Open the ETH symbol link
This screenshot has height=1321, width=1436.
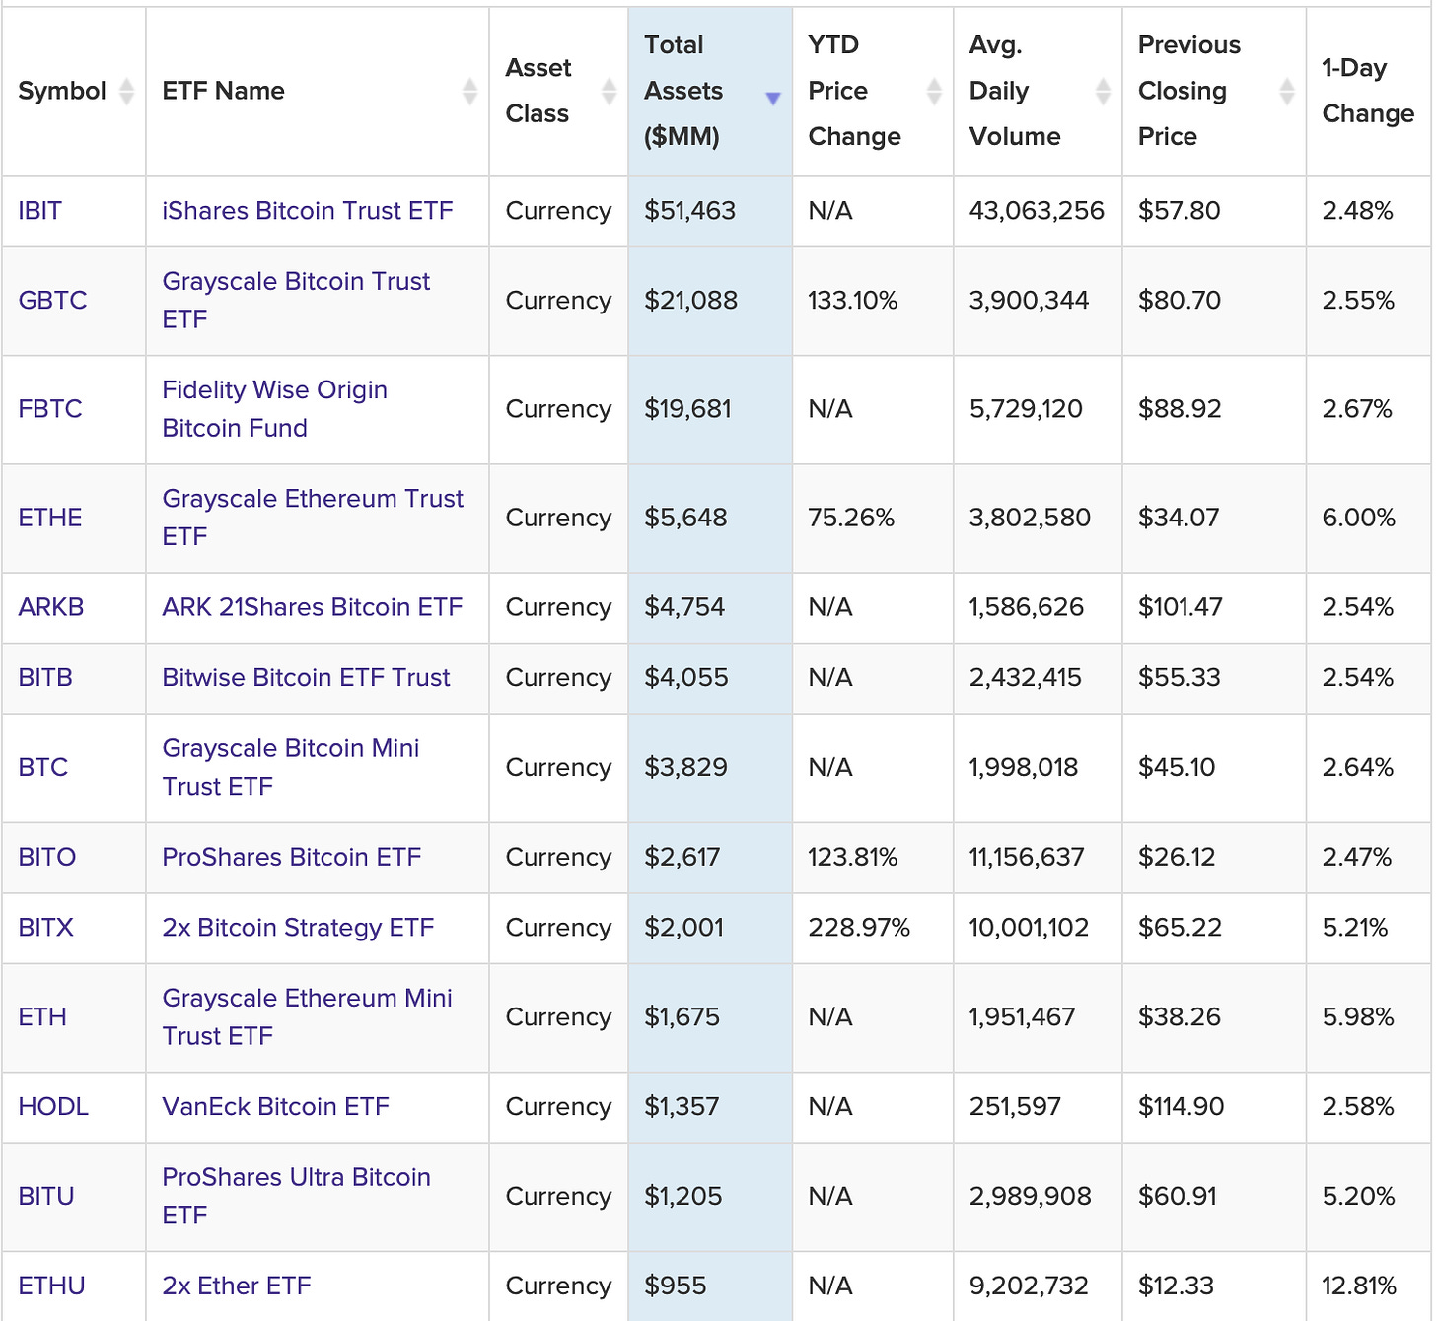[42, 1017]
